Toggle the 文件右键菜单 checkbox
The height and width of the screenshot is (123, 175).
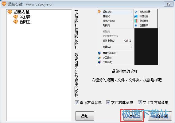tap(108, 102)
